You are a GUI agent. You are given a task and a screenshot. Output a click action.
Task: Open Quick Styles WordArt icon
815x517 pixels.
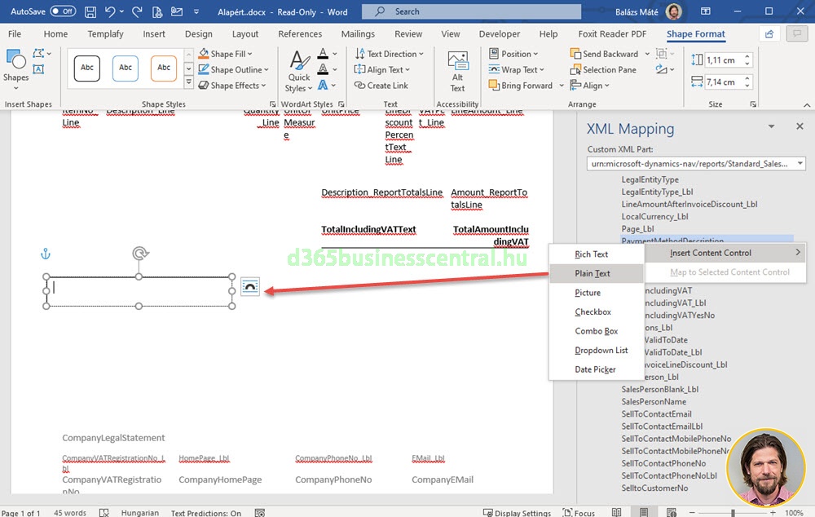(x=298, y=72)
